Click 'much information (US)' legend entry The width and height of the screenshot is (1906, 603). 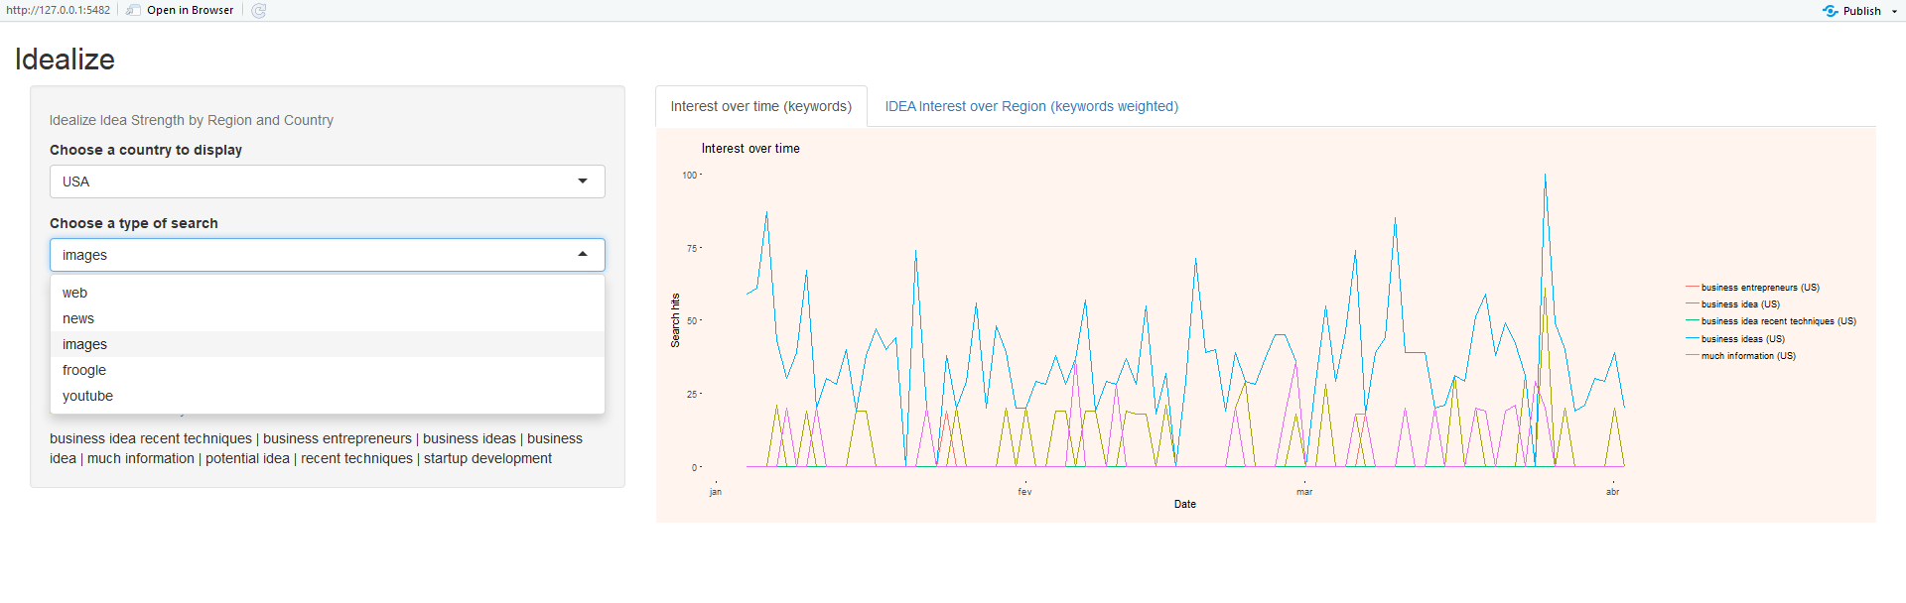tap(1747, 356)
